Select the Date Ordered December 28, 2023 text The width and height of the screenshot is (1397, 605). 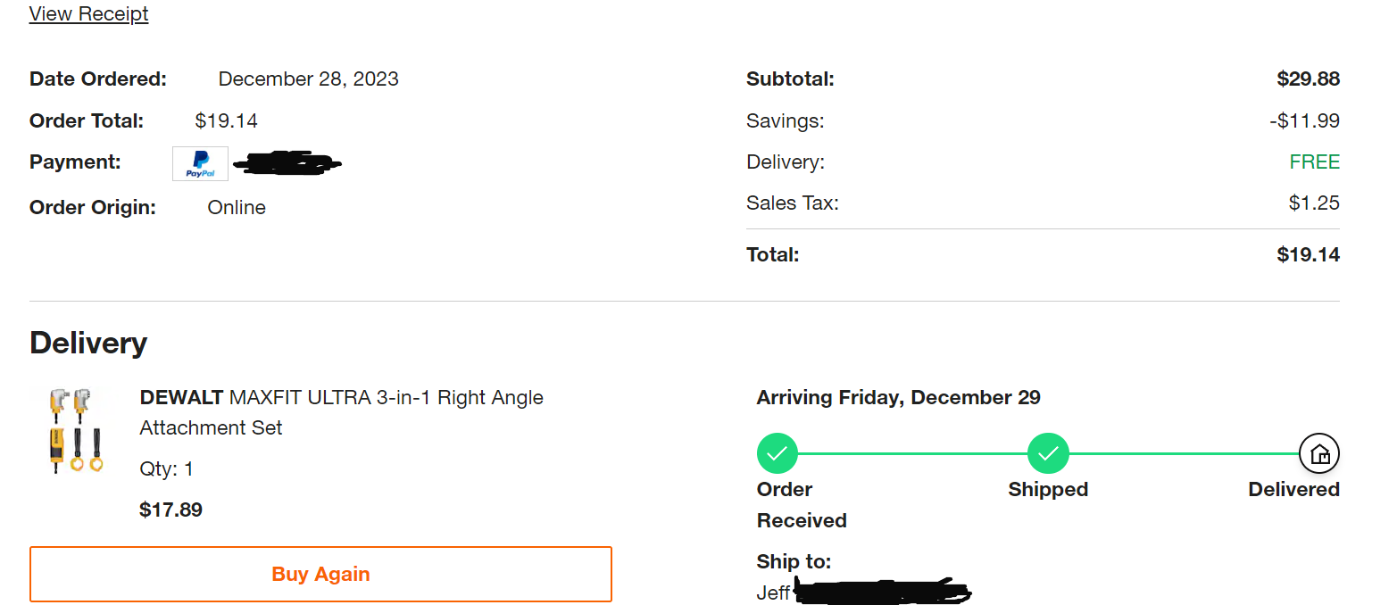click(x=309, y=79)
